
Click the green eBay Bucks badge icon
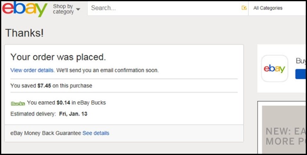coord(18,103)
